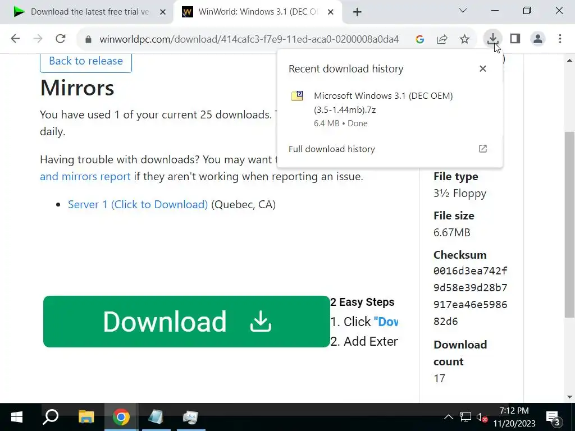Click the scrollbar down arrow
Viewport: 575px width, 431px height.
pyautogui.click(x=569, y=397)
